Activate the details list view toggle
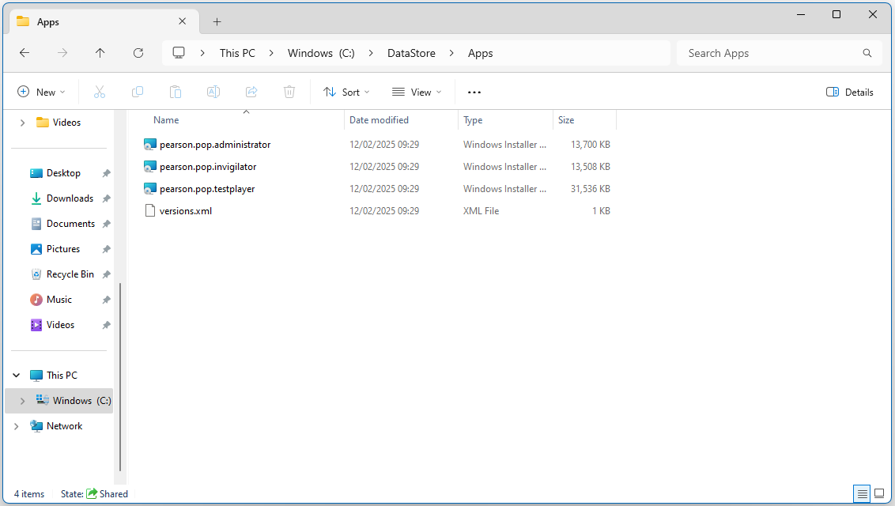 tap(861, 493)
